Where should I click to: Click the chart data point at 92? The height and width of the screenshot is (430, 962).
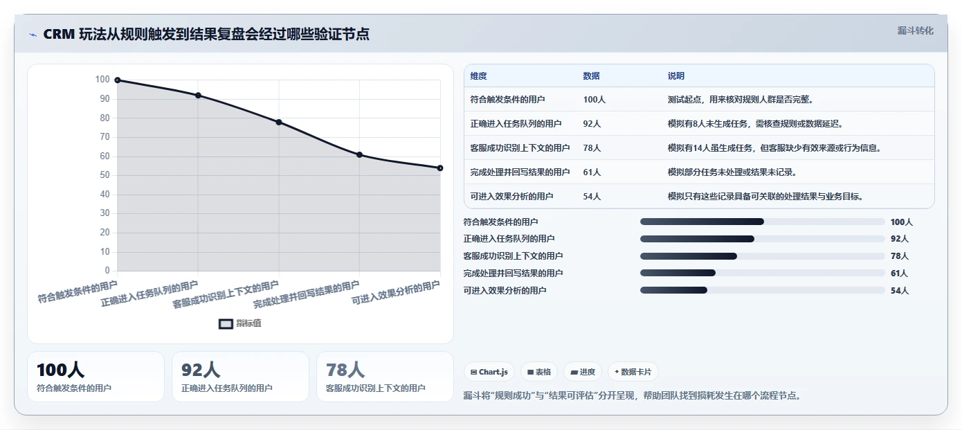[198, 96]
